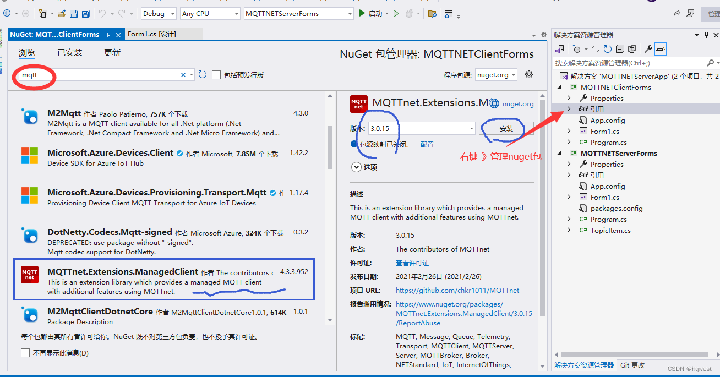Click the open file folder icon
The image size is (720, 377).
click(x=62, y=13)
